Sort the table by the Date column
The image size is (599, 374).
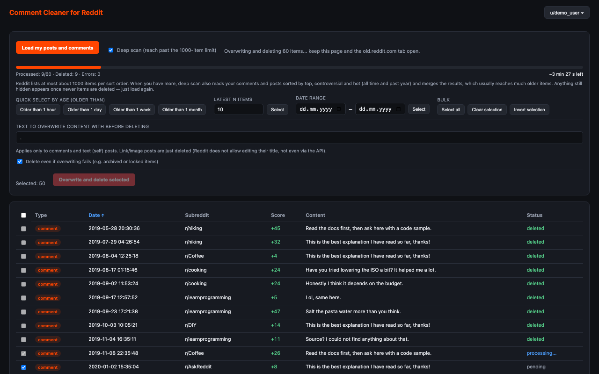pyautogui.click(x=96, y=215)
